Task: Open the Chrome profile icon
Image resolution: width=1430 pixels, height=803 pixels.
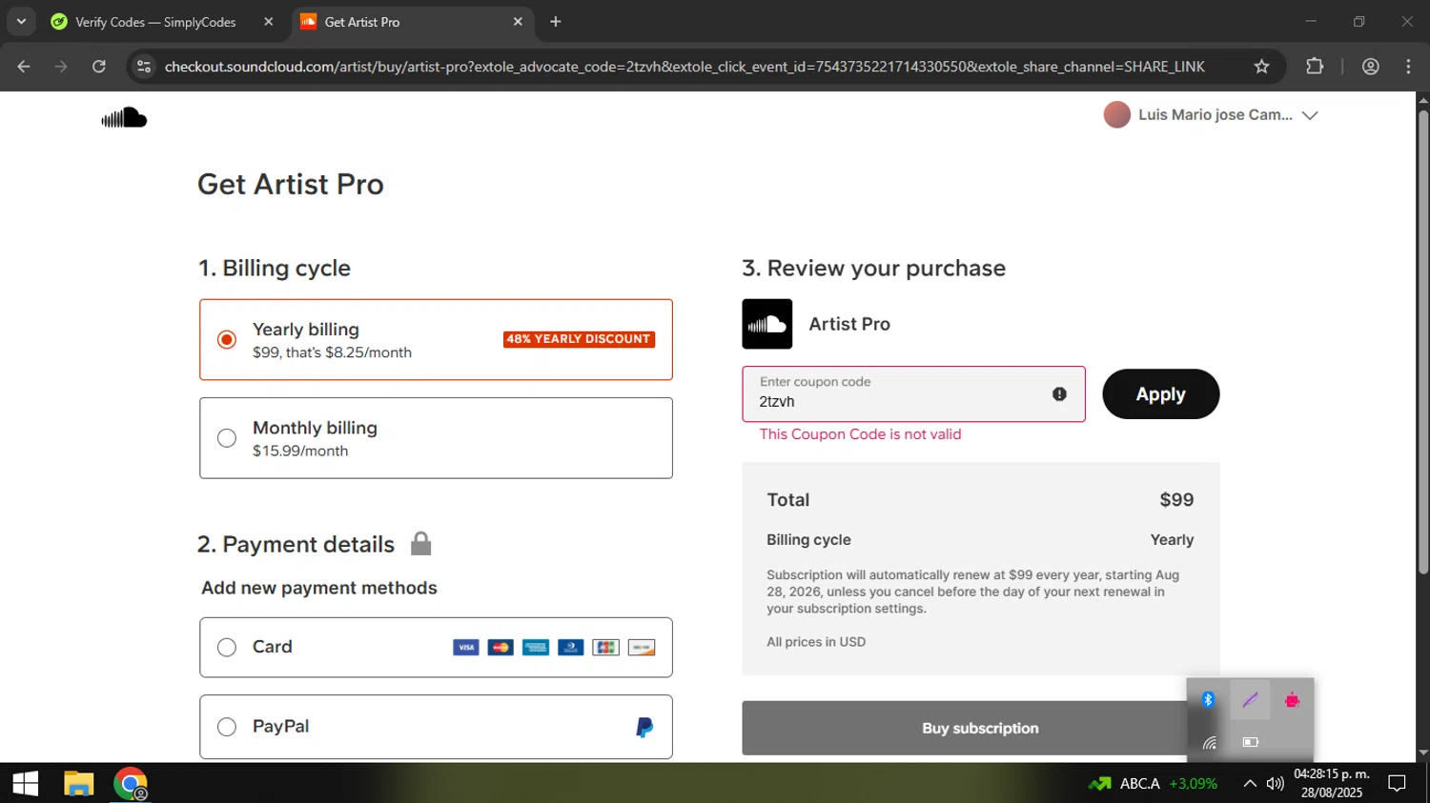Action: tap(1371, 67)
